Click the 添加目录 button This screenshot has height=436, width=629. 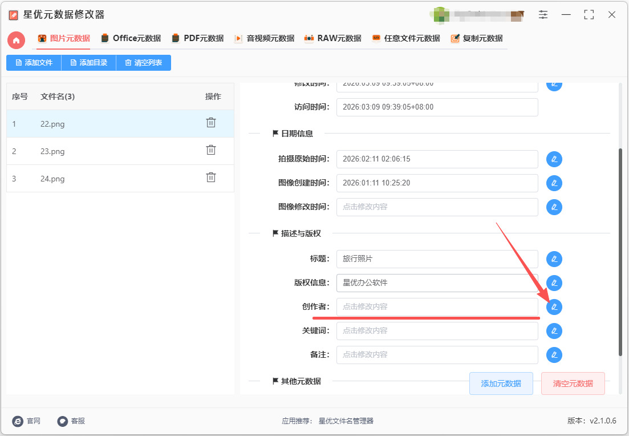point(88,63)
